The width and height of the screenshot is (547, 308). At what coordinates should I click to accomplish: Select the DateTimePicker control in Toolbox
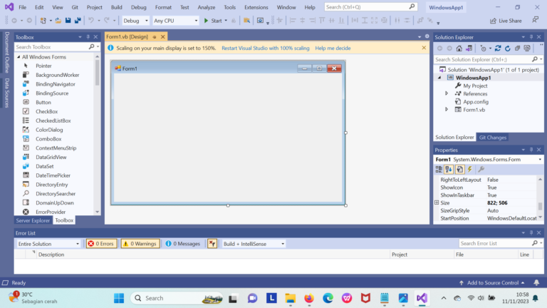[x=54, y=175]
